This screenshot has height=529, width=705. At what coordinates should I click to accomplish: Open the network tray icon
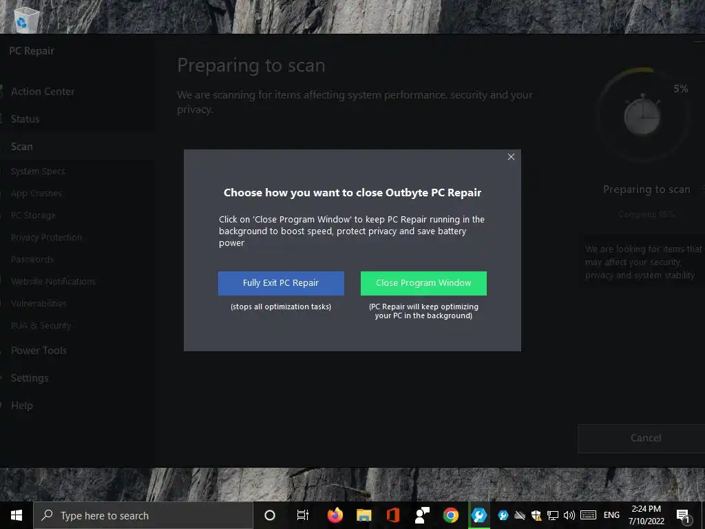click(553, 515)
